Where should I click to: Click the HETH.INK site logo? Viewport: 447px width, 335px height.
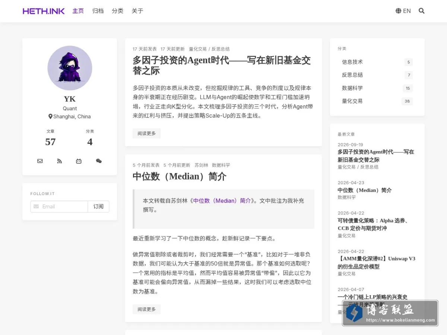pyautogui.click(x=44, y=11)
